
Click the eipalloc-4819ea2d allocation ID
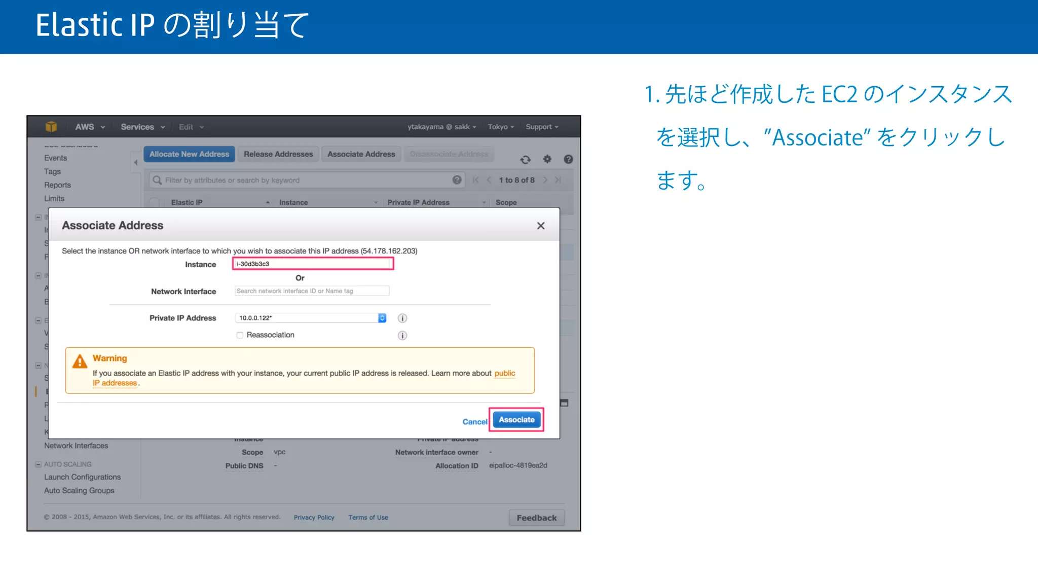click(518, 465)
